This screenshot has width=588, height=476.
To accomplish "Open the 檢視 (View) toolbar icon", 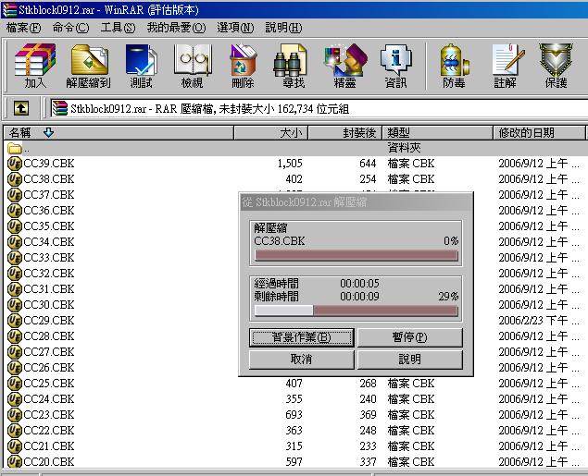I will pos(193,60).
